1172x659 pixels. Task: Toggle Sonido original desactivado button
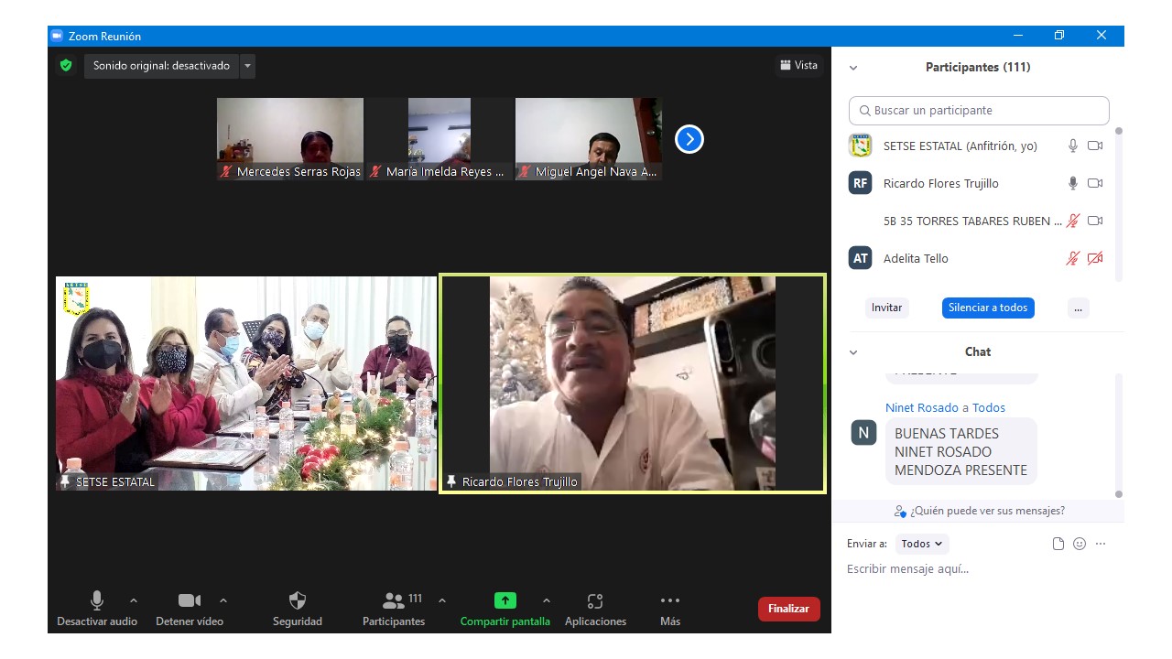click(x=161, y=66)
